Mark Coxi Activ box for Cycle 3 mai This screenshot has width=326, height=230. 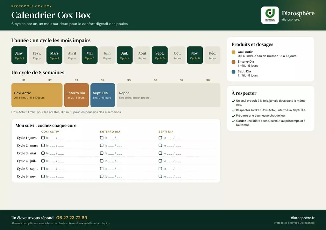tap(43, 153)
